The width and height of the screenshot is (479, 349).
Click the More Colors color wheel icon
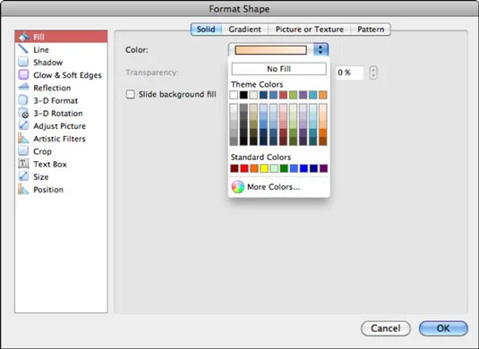237,186
